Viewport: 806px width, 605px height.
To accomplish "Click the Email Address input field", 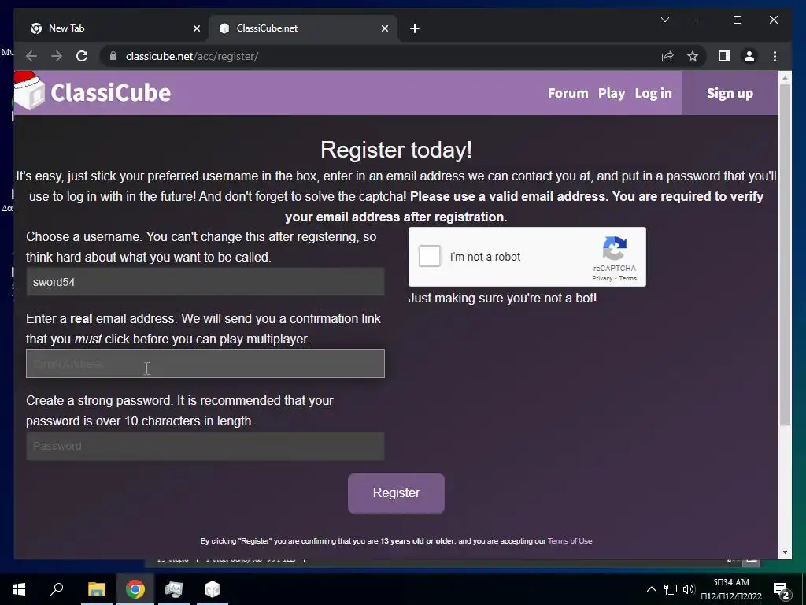I will pyautogui.click(x=205, y=364).
